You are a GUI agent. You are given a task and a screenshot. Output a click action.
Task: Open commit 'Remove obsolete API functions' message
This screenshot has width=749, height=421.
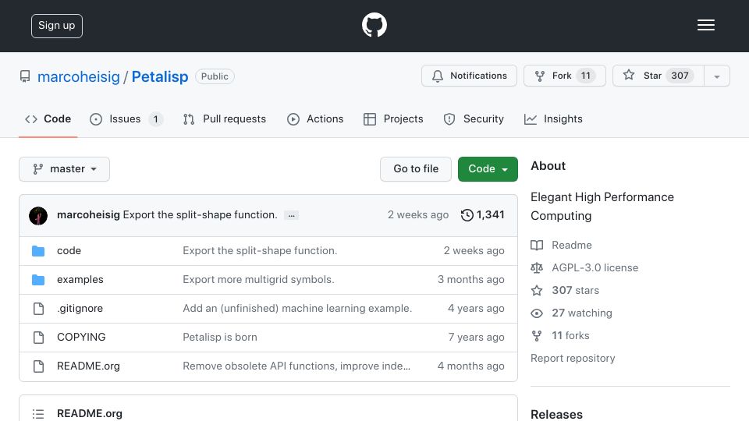pos(296,366)
